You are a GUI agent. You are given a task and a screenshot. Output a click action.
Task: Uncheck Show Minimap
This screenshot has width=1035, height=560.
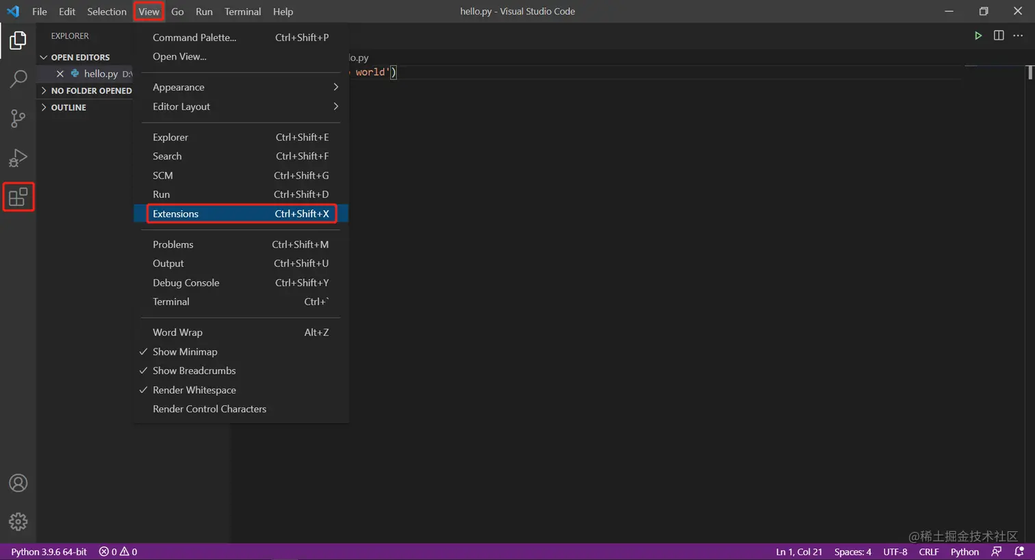point(241,351)
